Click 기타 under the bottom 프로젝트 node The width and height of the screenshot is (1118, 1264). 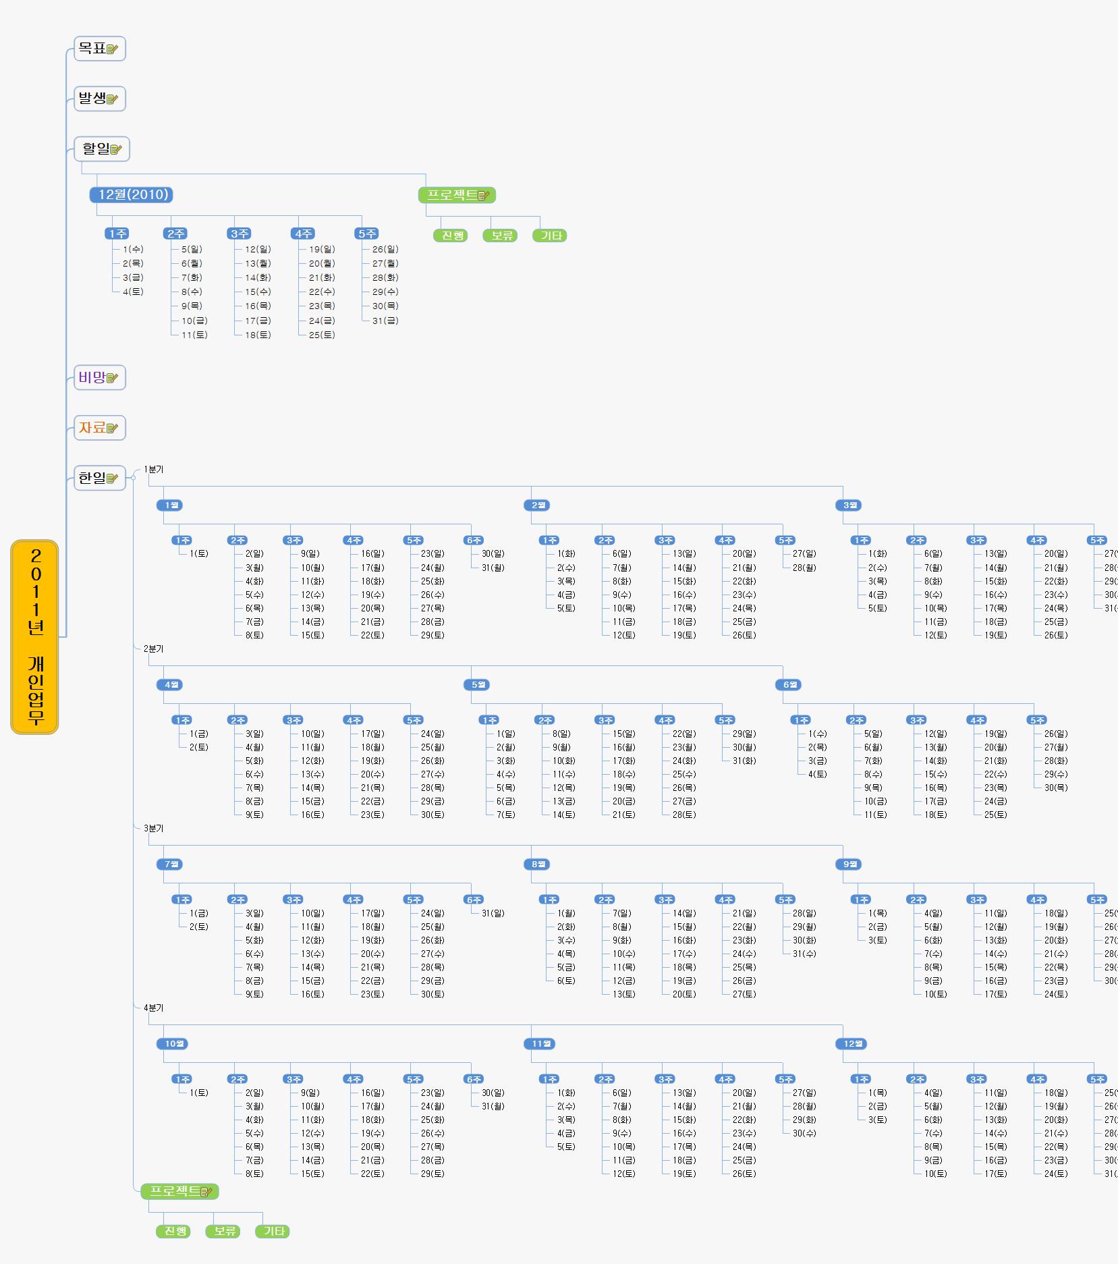(273, 1231)
